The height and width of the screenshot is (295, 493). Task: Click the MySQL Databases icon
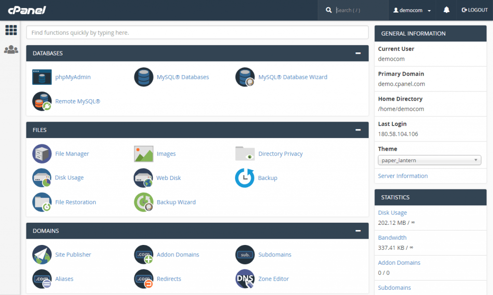143,77
